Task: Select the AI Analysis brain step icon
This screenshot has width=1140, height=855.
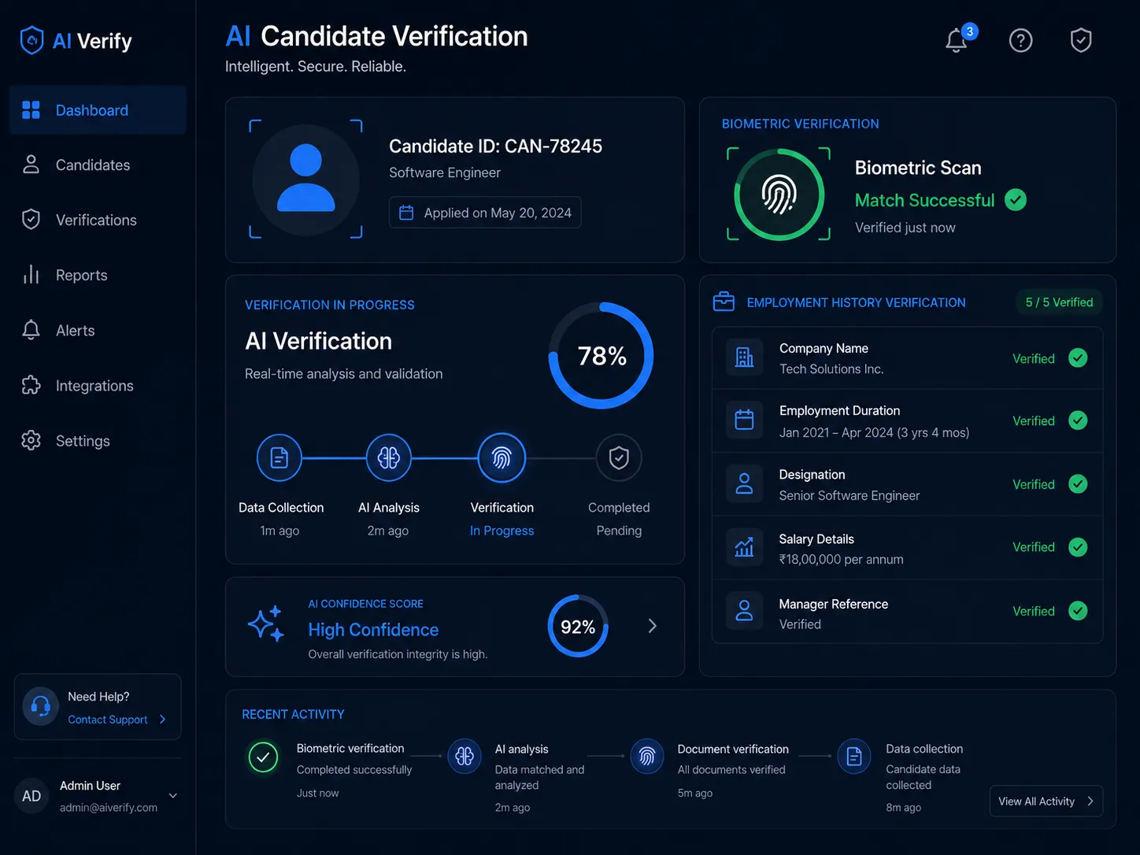Action: pyautogui.click(x=389, y=457)
